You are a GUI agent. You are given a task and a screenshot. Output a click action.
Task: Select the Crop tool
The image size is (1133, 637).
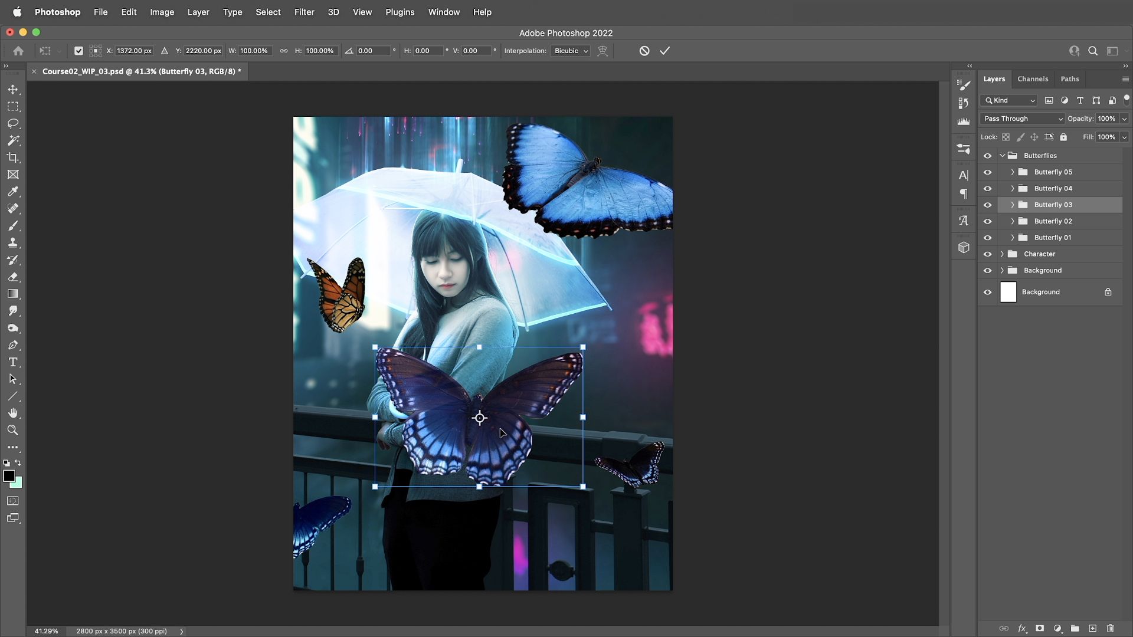(13, 157)
